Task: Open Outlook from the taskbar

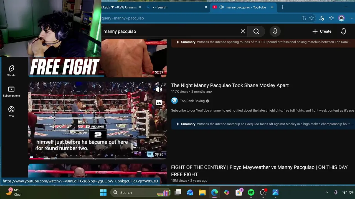Action: (x=190, y=192)
